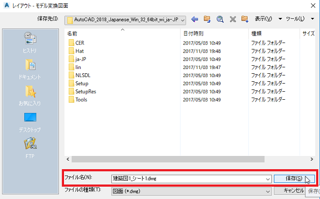Click the NLSDL folder name text
Image resolution: width=320 pixels, height=199 pixels.
point(83,75)
